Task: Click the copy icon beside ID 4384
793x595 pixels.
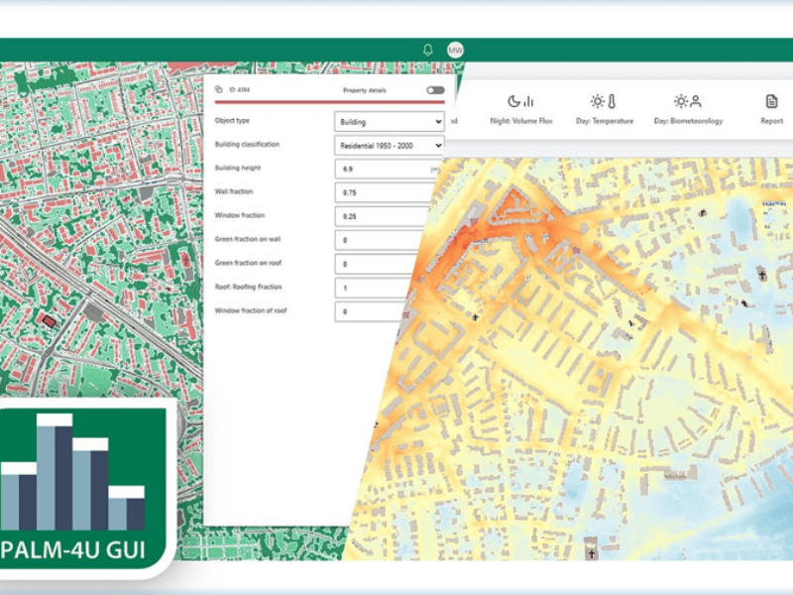Action: pyautogui.click(x=219, y=90)
